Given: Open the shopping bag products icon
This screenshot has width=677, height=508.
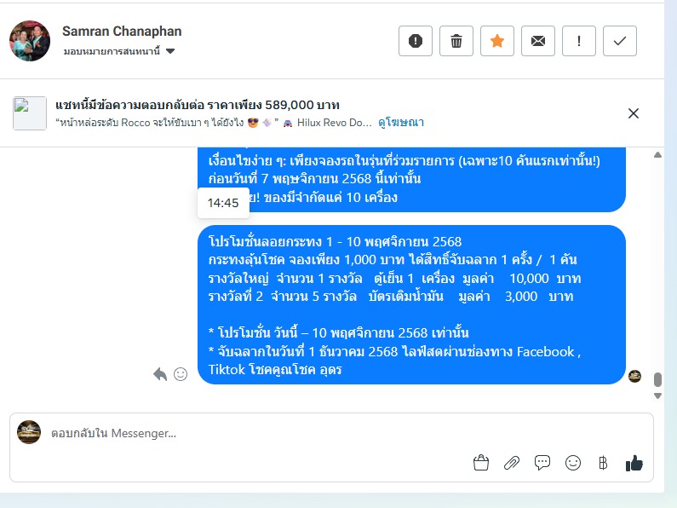Looking at the screenshot, I should (481, 463).
